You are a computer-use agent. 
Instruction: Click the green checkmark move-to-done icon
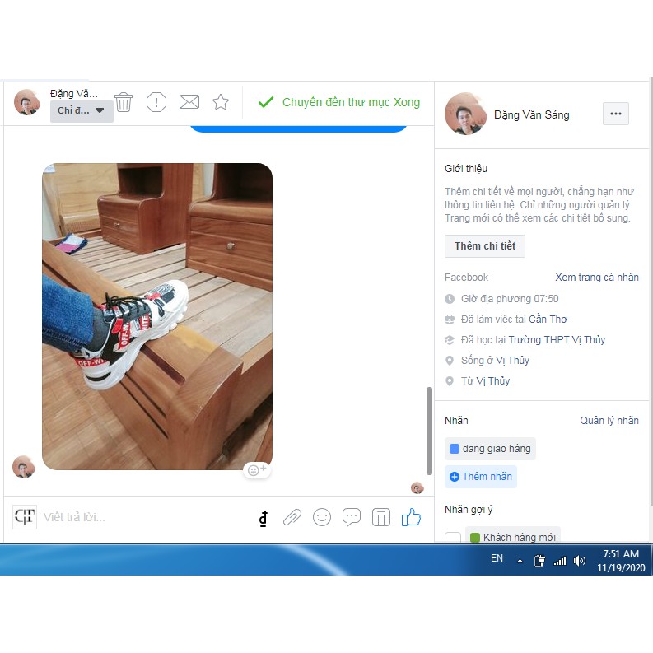point(266,102)
